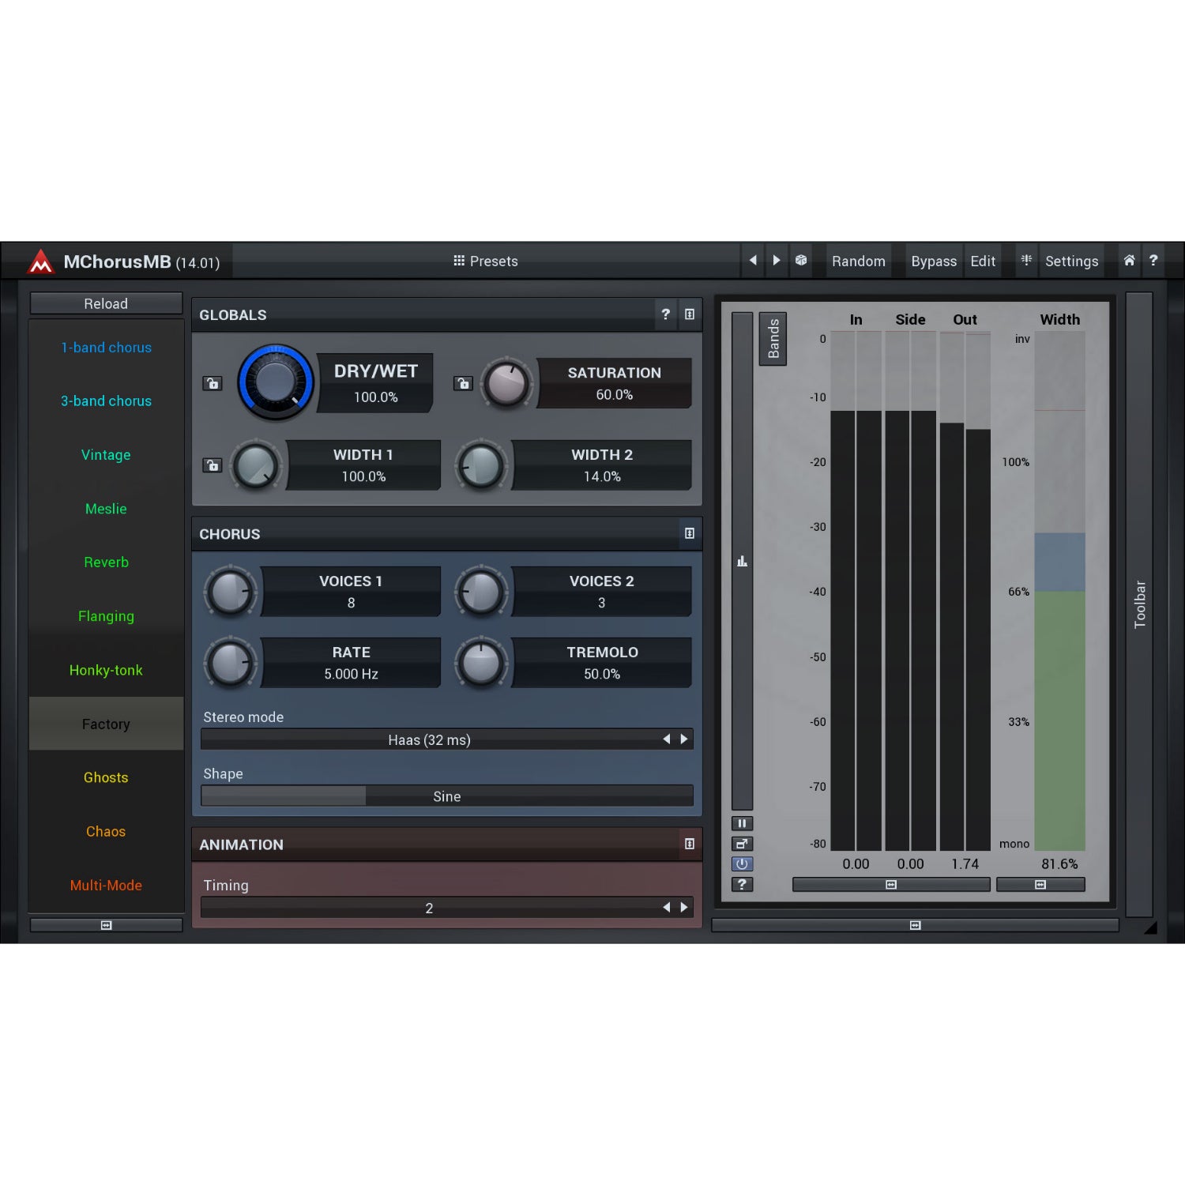Select the 1-band chorus preset
Viewport: 1185px width, 1185px height.
[x=106, y=348]
